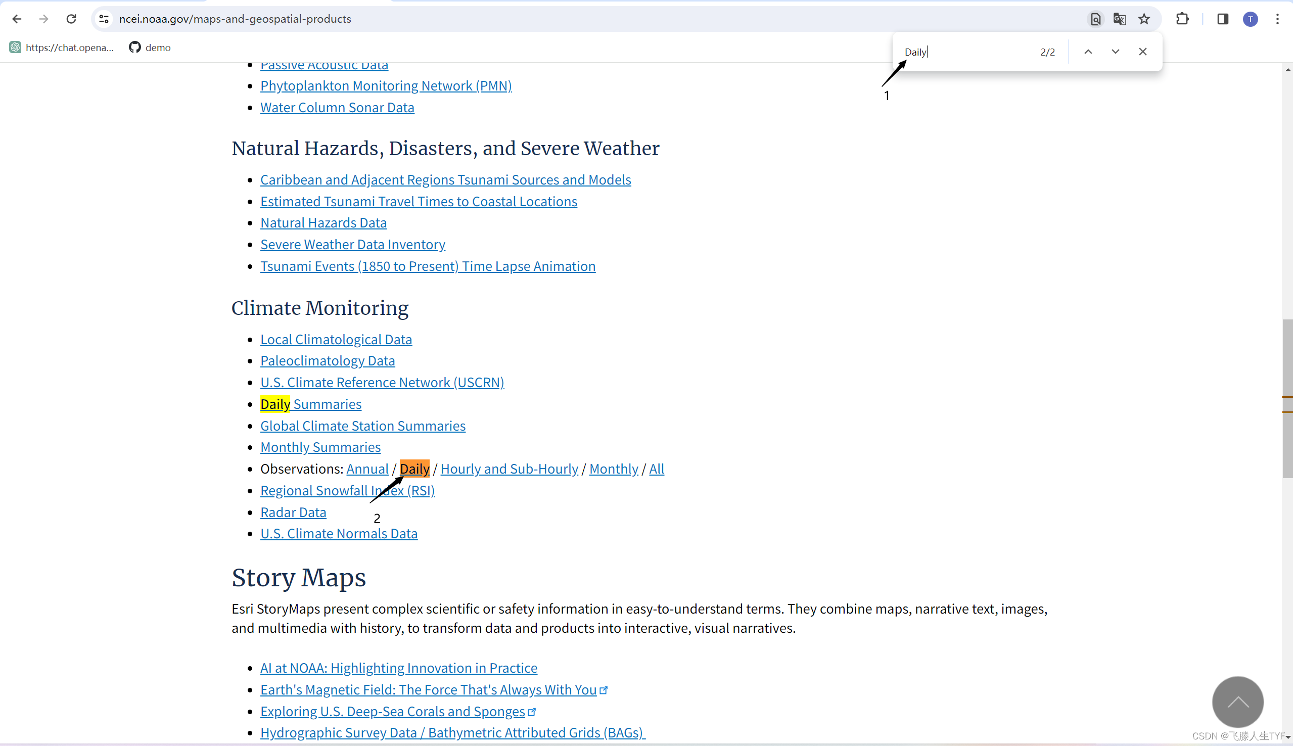Open the chat.opena... bookmark
The image size is (1293, 746).
[x=62, y=48]
